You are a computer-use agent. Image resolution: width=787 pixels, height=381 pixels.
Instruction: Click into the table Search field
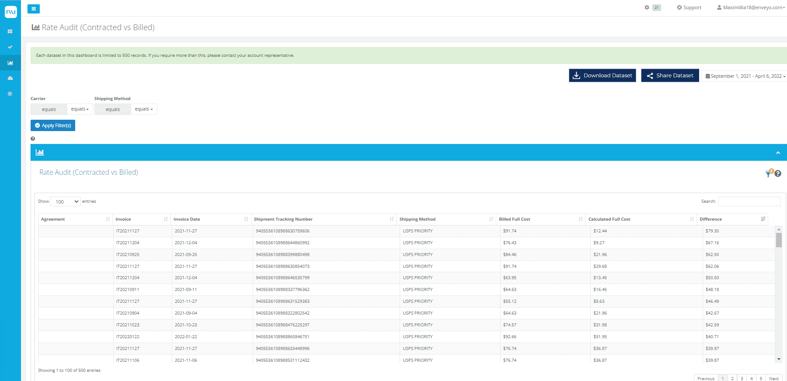(x=749, y=201)
